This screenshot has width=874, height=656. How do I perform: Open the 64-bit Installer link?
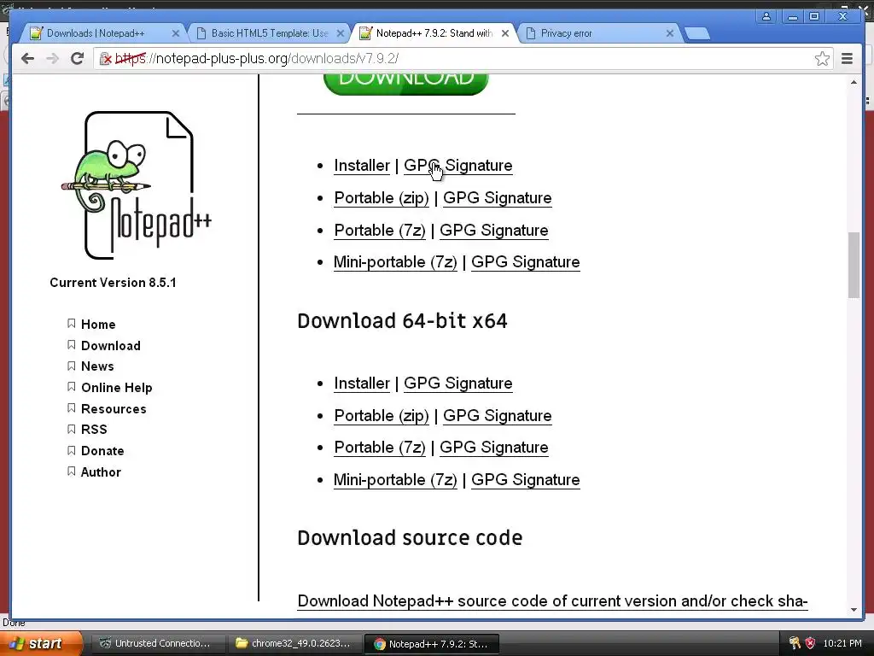[362, 384]
